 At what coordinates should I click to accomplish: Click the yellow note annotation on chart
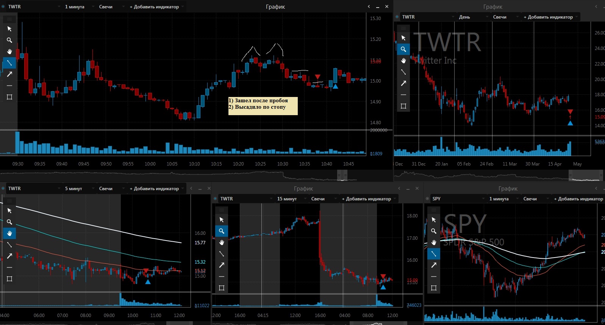click(263, 106)
